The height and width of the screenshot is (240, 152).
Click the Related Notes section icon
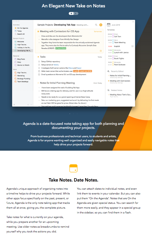(108, 90)
